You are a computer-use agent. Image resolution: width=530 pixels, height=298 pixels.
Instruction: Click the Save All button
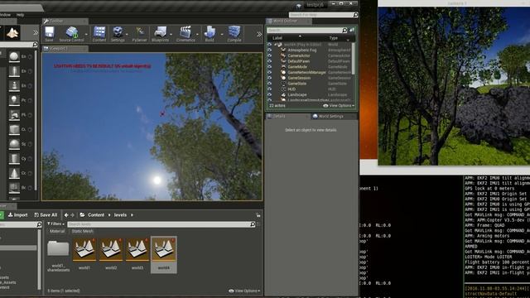click(46, 215)
